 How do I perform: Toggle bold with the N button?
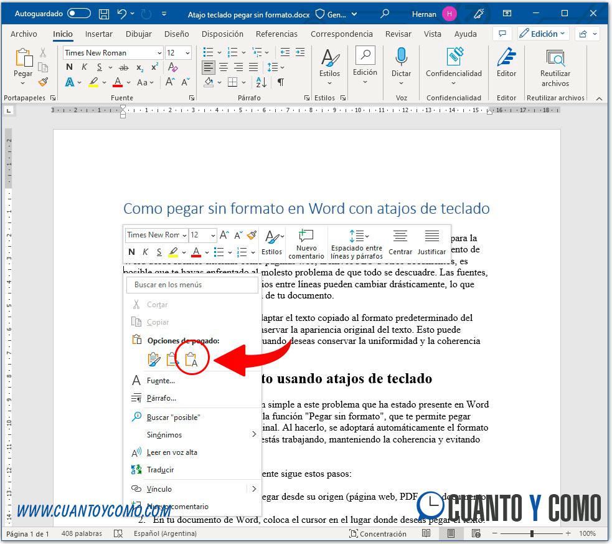click(68, 66)
